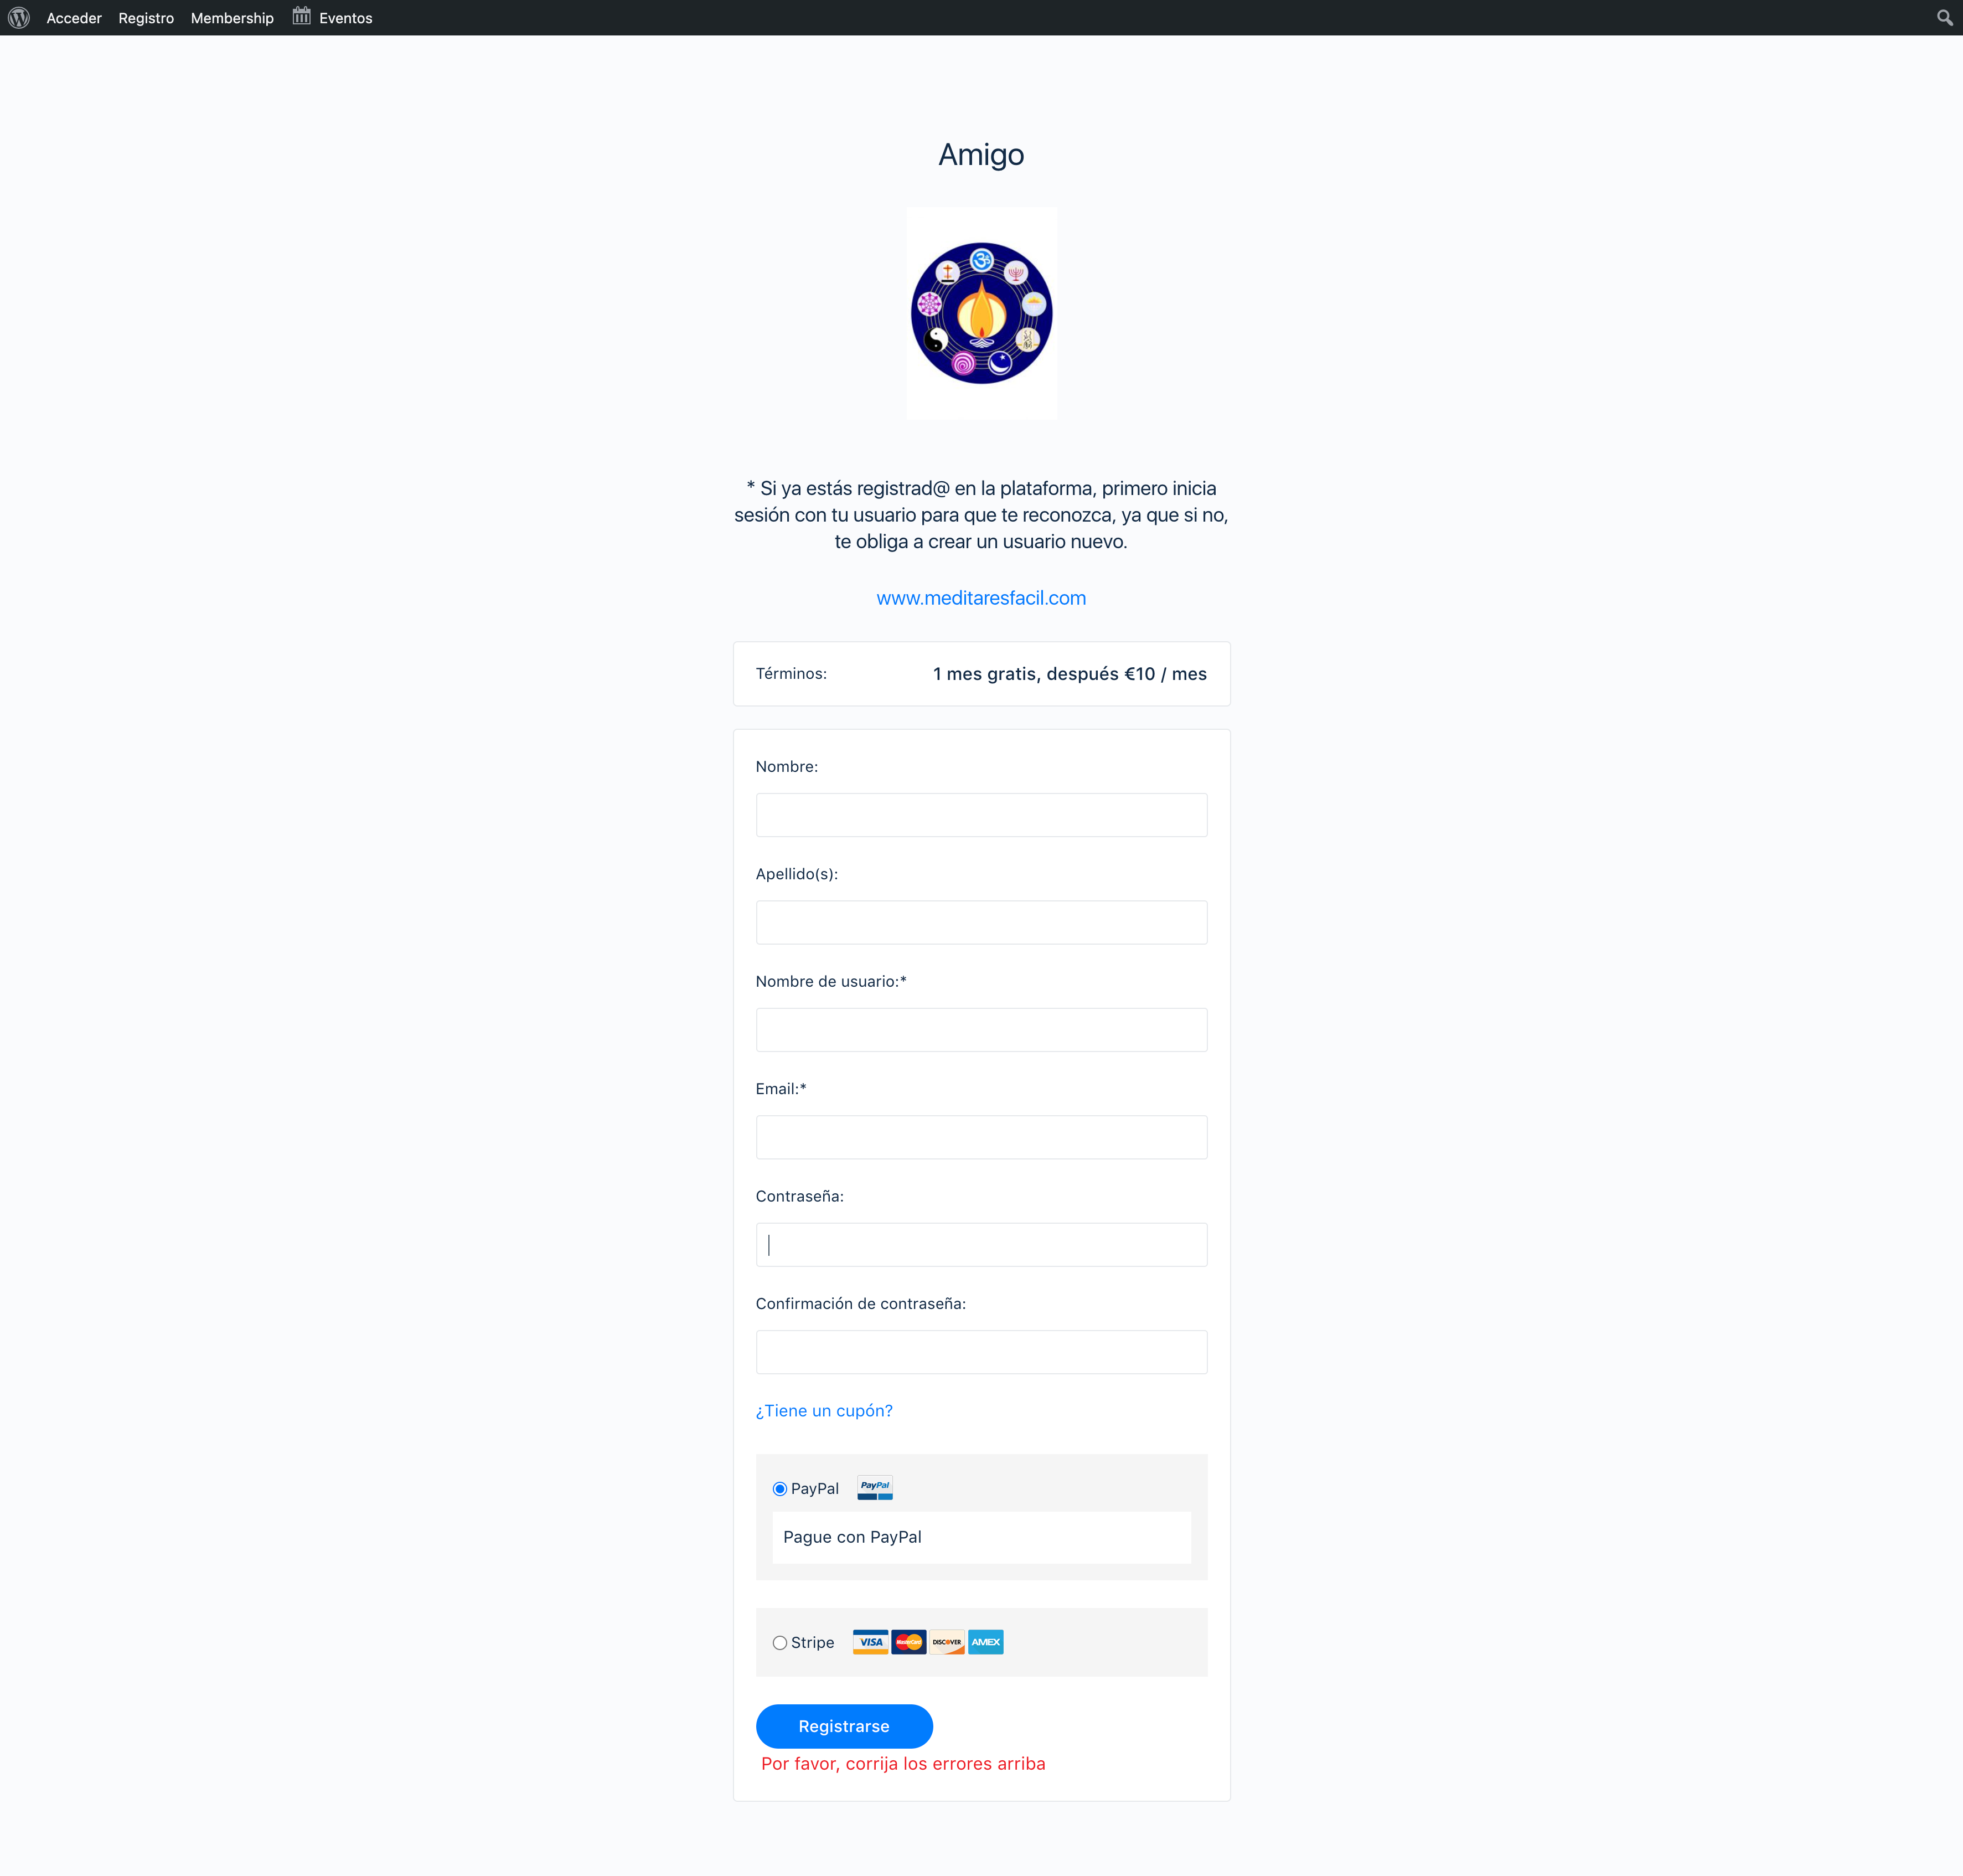The width and height of the screenshot is (1963, 1876).
Task: Click the Nombre input field
Action: [x=981, y=813]
